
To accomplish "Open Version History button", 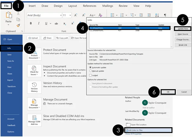I will [x=34, y=87].
